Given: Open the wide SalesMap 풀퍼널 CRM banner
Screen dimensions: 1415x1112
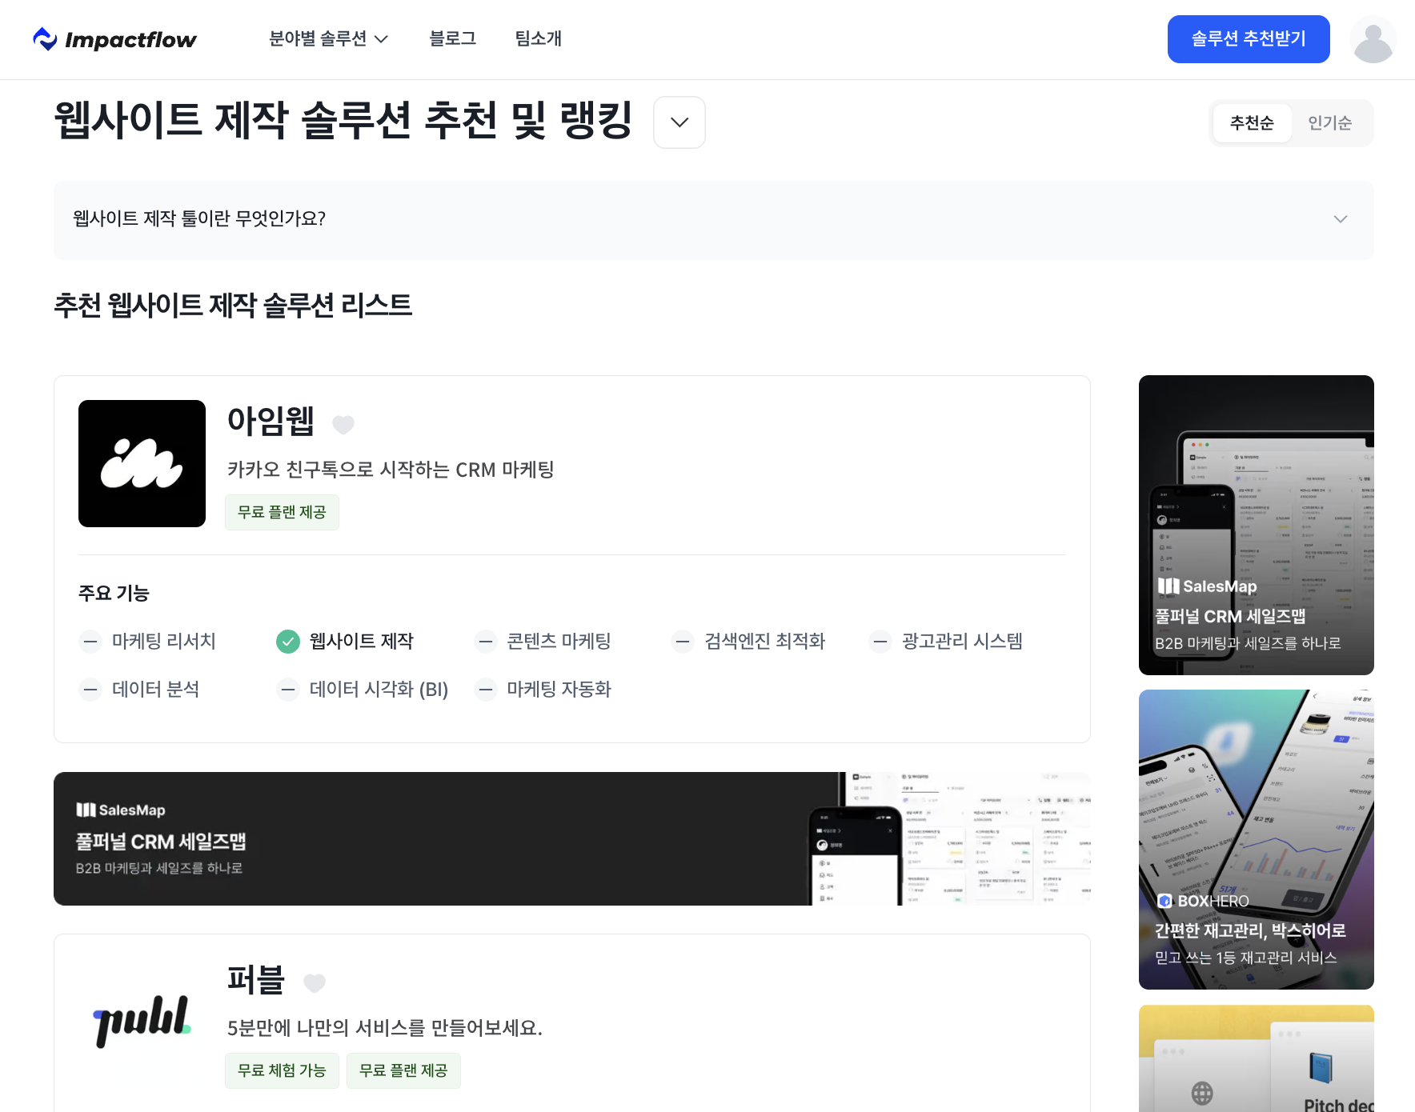Looking at the screenshot, I should pos(572,838).
